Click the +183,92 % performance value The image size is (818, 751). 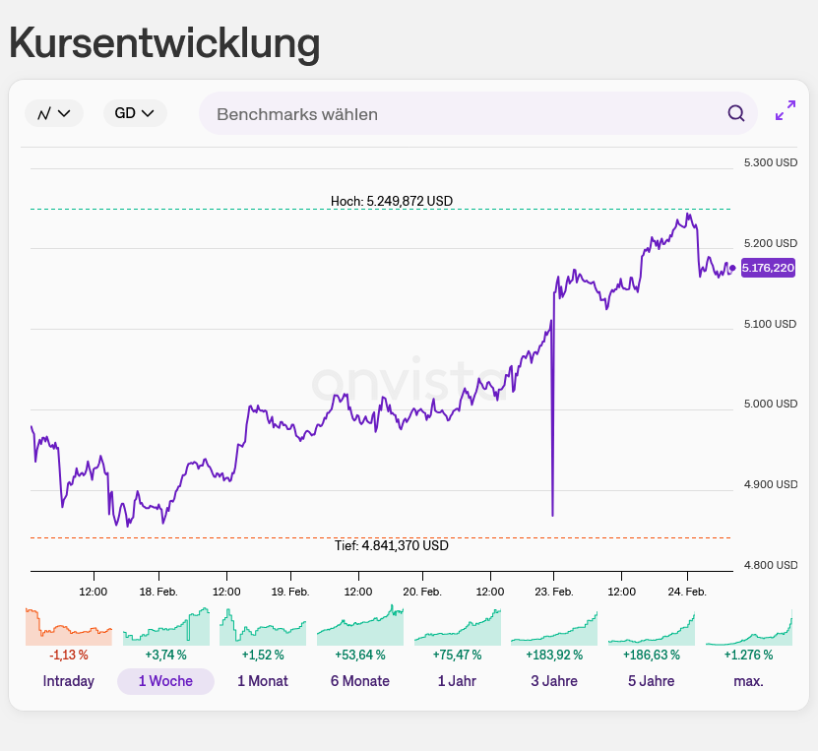click(554, 655)
